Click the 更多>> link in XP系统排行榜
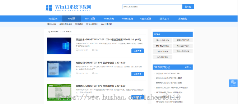238x104 pixels. (x=188, y=67)
